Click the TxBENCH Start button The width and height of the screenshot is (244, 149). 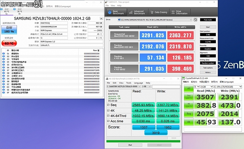pos(208,27)
